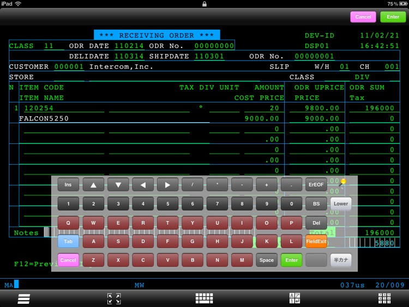Tap the F key
Viewport: 409px width, 307px height.
(168, 241)
